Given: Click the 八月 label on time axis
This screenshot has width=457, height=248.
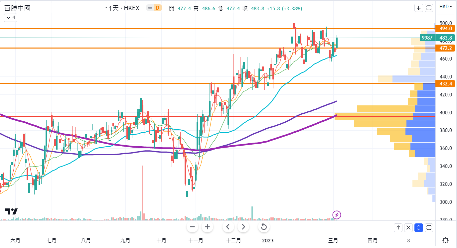Looking at the screenshot, I should click(86, 240).
